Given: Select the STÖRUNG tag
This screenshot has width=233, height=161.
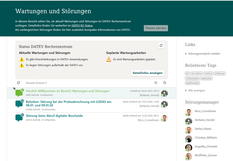Looking at the screenshot, I should pyautogui.click(x=219, y=74).
